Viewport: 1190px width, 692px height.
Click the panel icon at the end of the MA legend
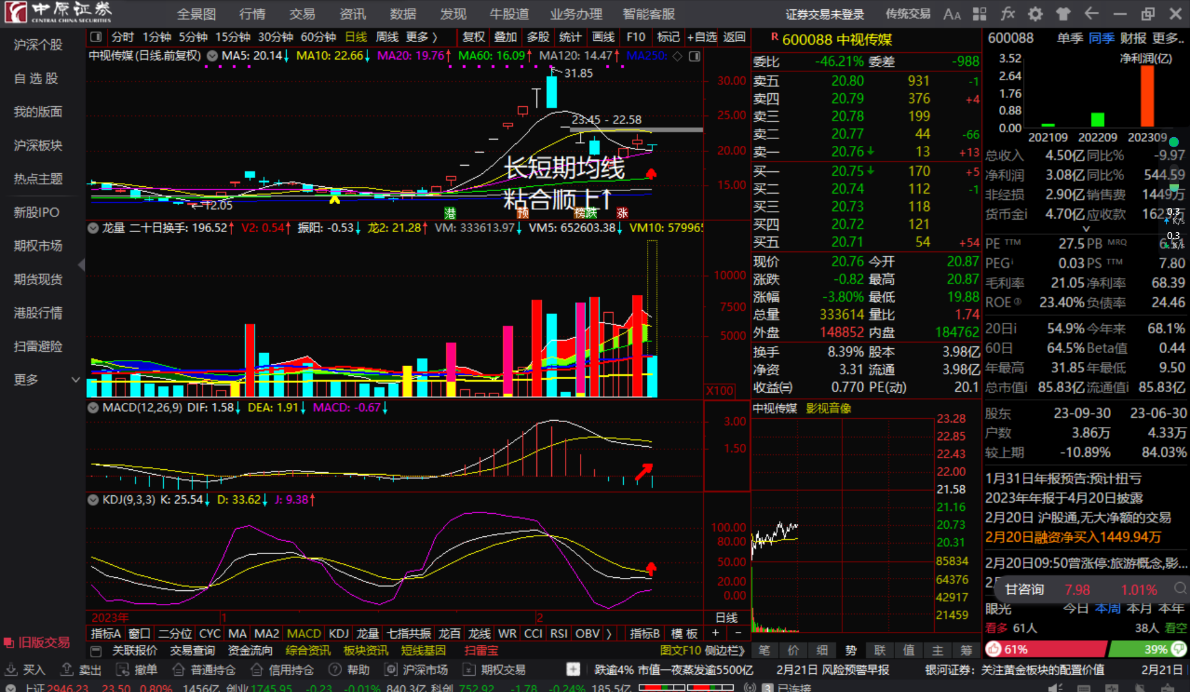coord(695,56)
